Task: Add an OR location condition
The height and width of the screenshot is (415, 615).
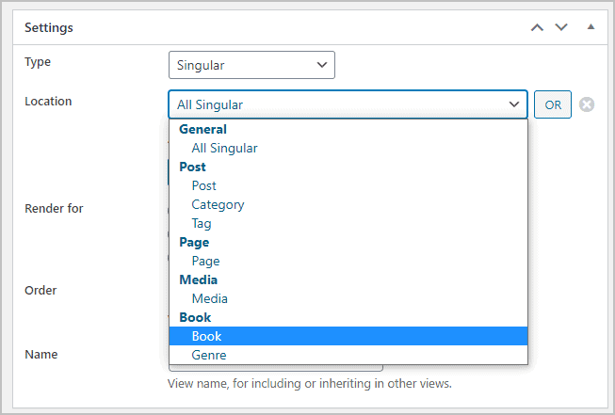Action: 553,104
